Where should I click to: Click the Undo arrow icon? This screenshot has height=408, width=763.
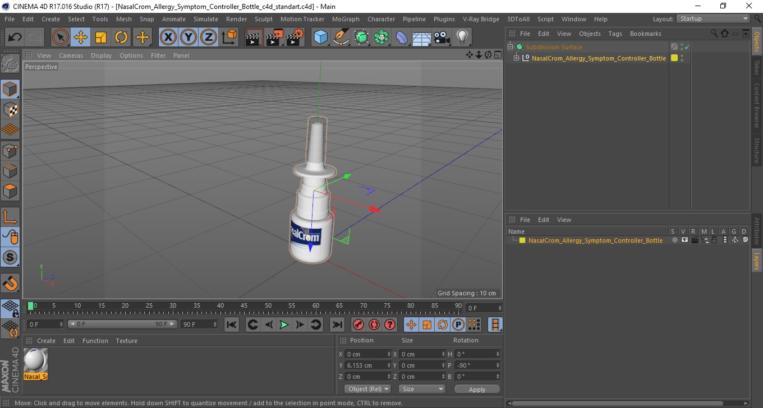[15, 38]
